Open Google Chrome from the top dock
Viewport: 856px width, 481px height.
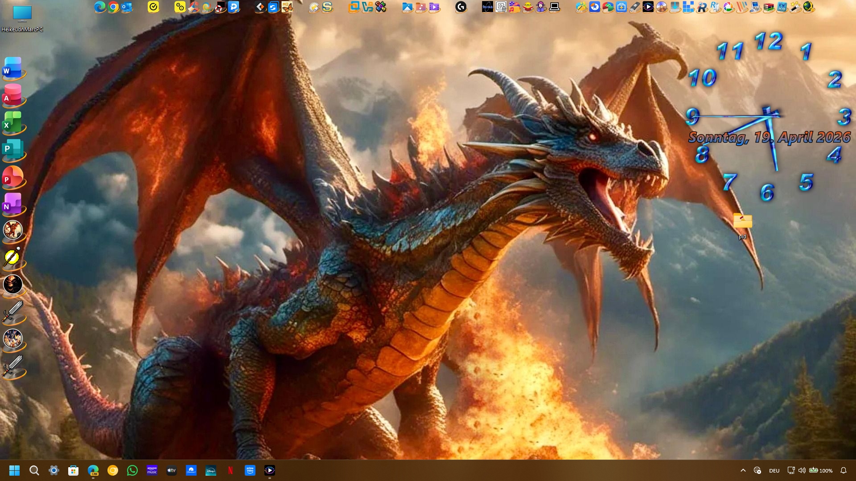[x=113, y=7]
